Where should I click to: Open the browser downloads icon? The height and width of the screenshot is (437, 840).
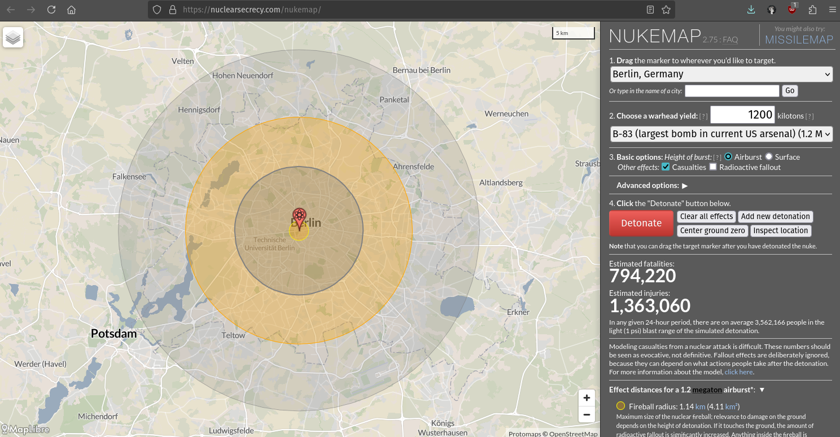click(x=751, y=10)
